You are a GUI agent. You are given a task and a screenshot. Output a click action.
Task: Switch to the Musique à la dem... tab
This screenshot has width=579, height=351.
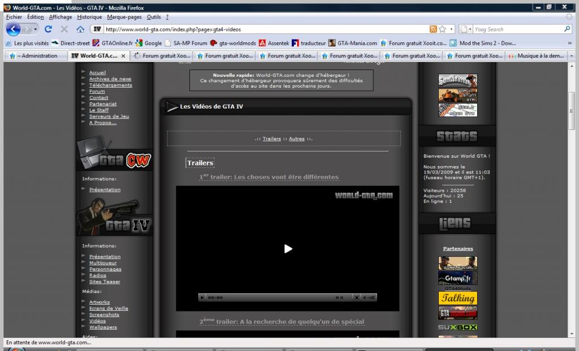click(536, 56)
